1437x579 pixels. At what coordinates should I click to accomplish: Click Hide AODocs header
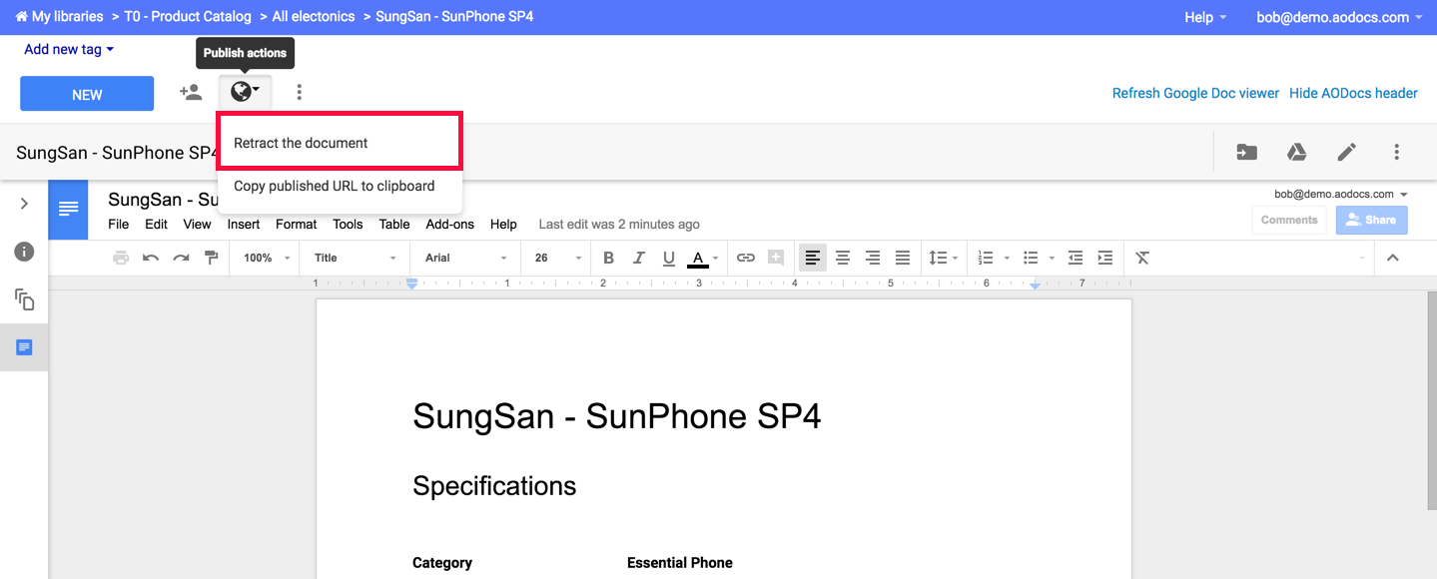(x=1353, y=93)
